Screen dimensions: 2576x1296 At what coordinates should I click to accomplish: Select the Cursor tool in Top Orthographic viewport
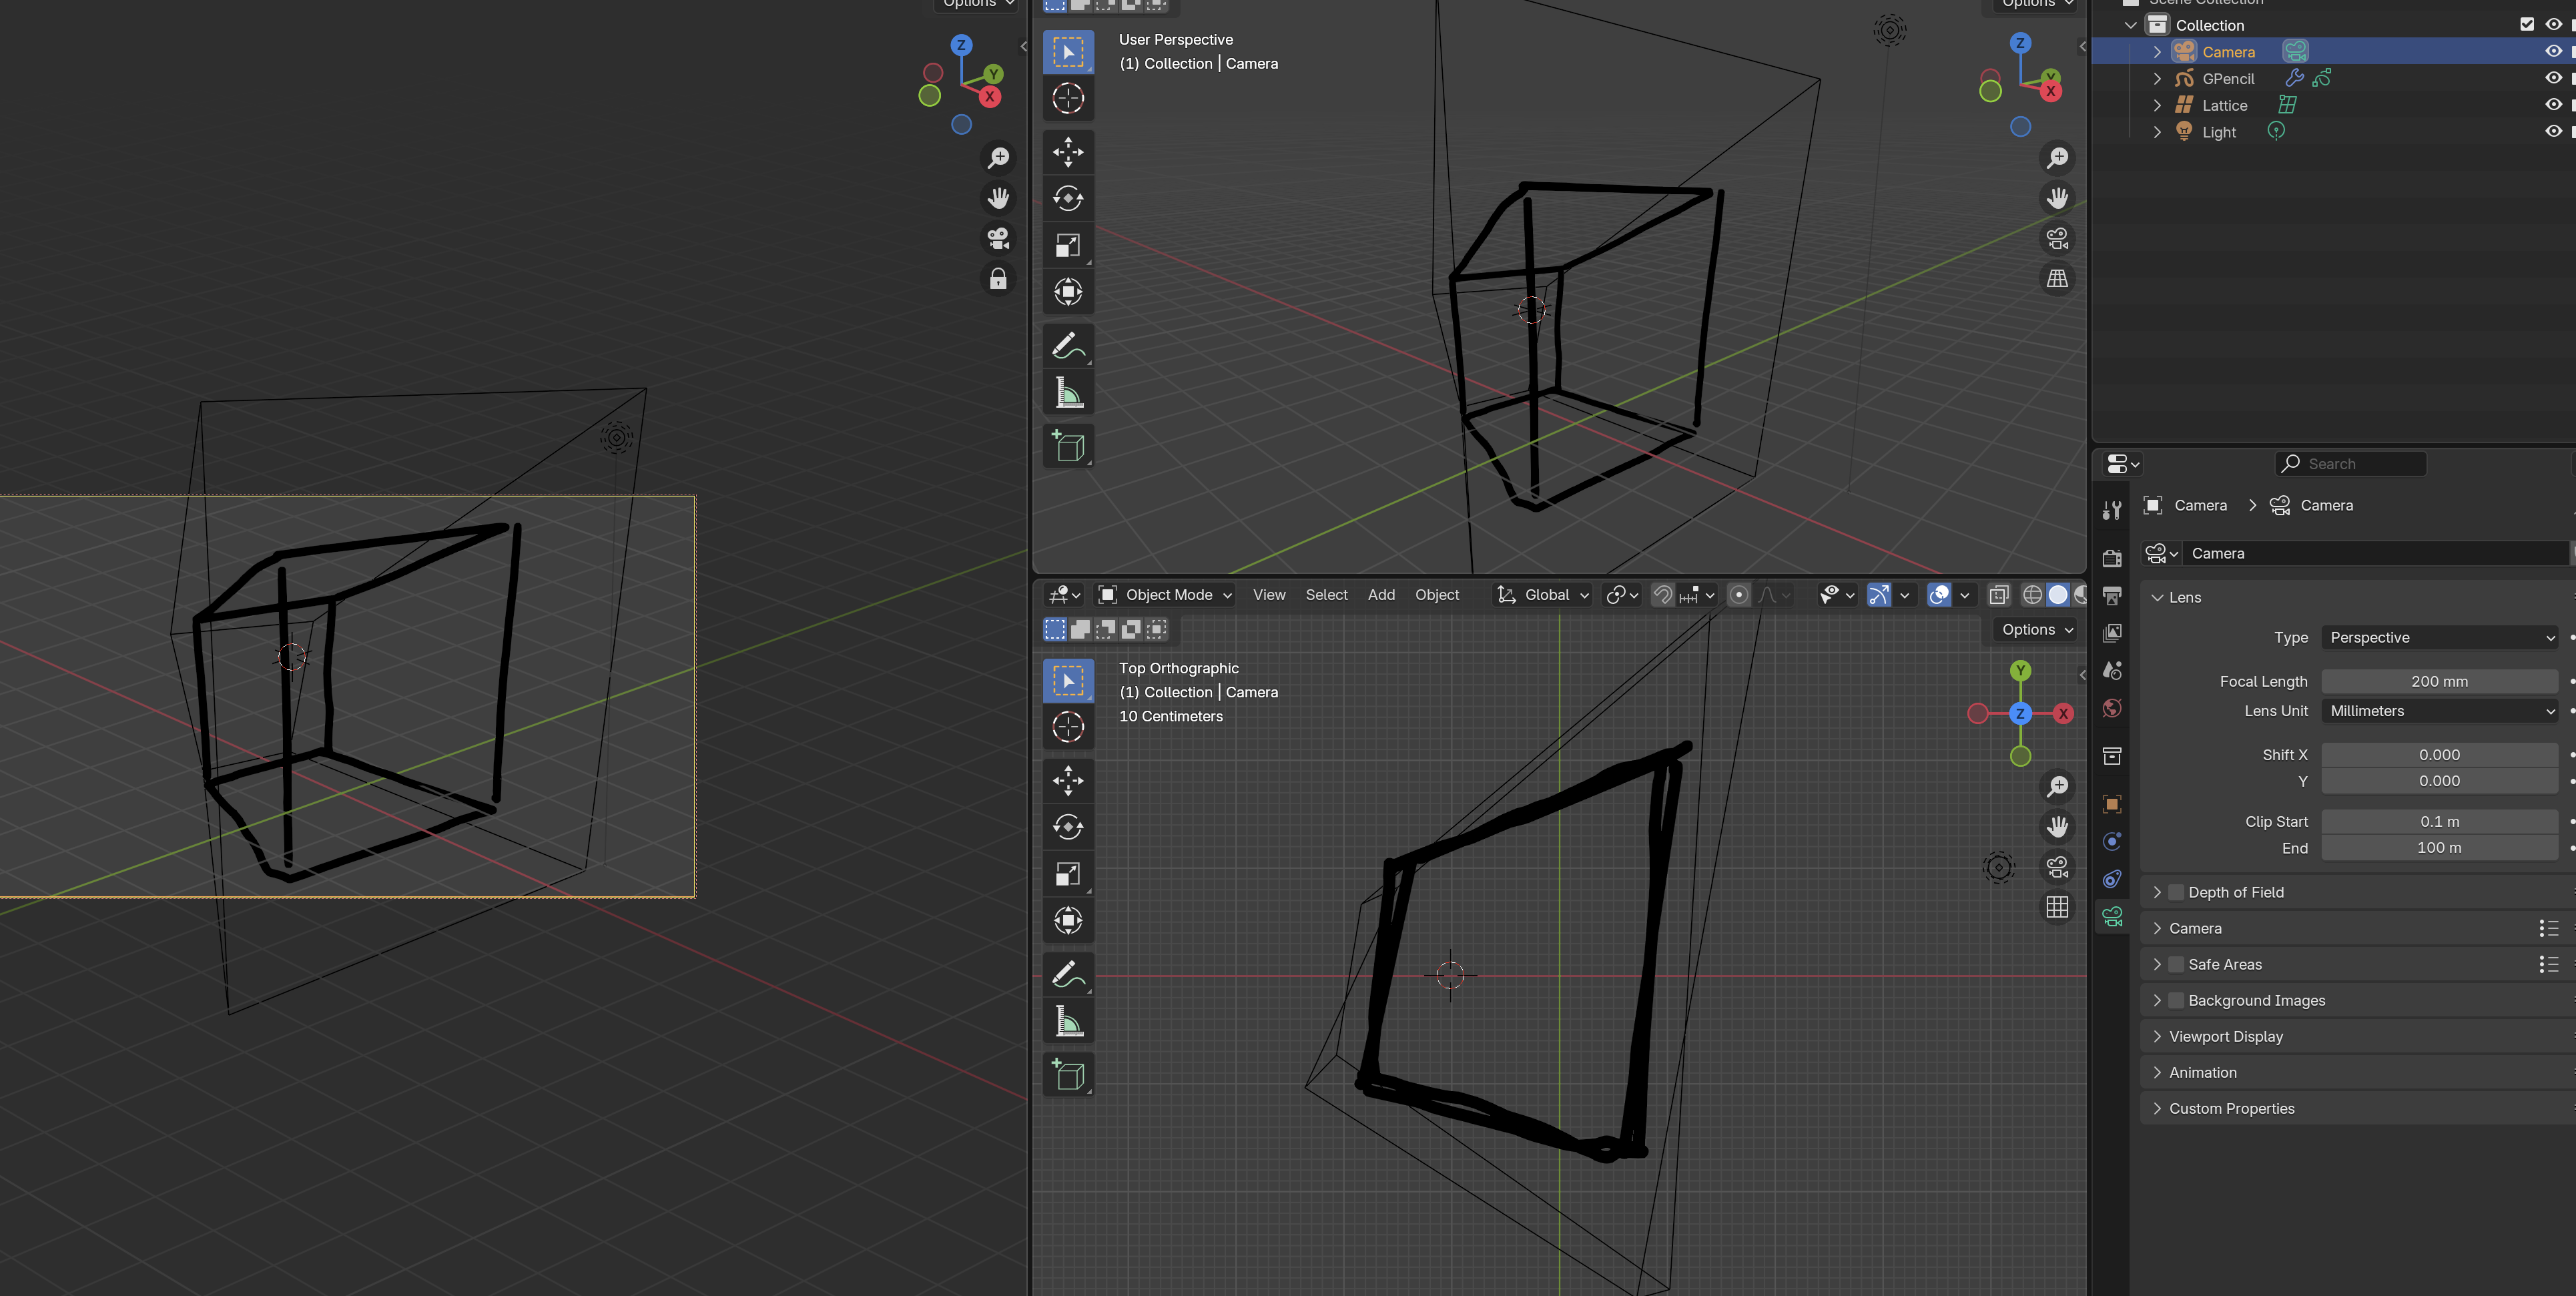(x=1068, y=727)
